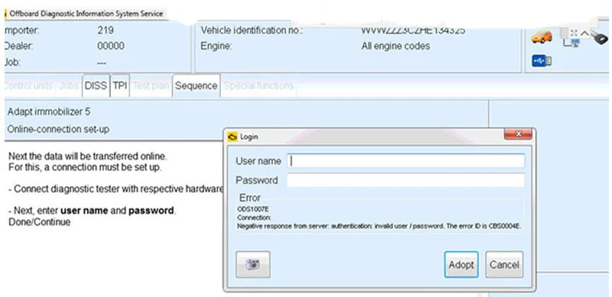Image resolution: width=612 pixels, height=297 pixels.
Task: Click the Adopt button
Action: click(x=461, y=264)
